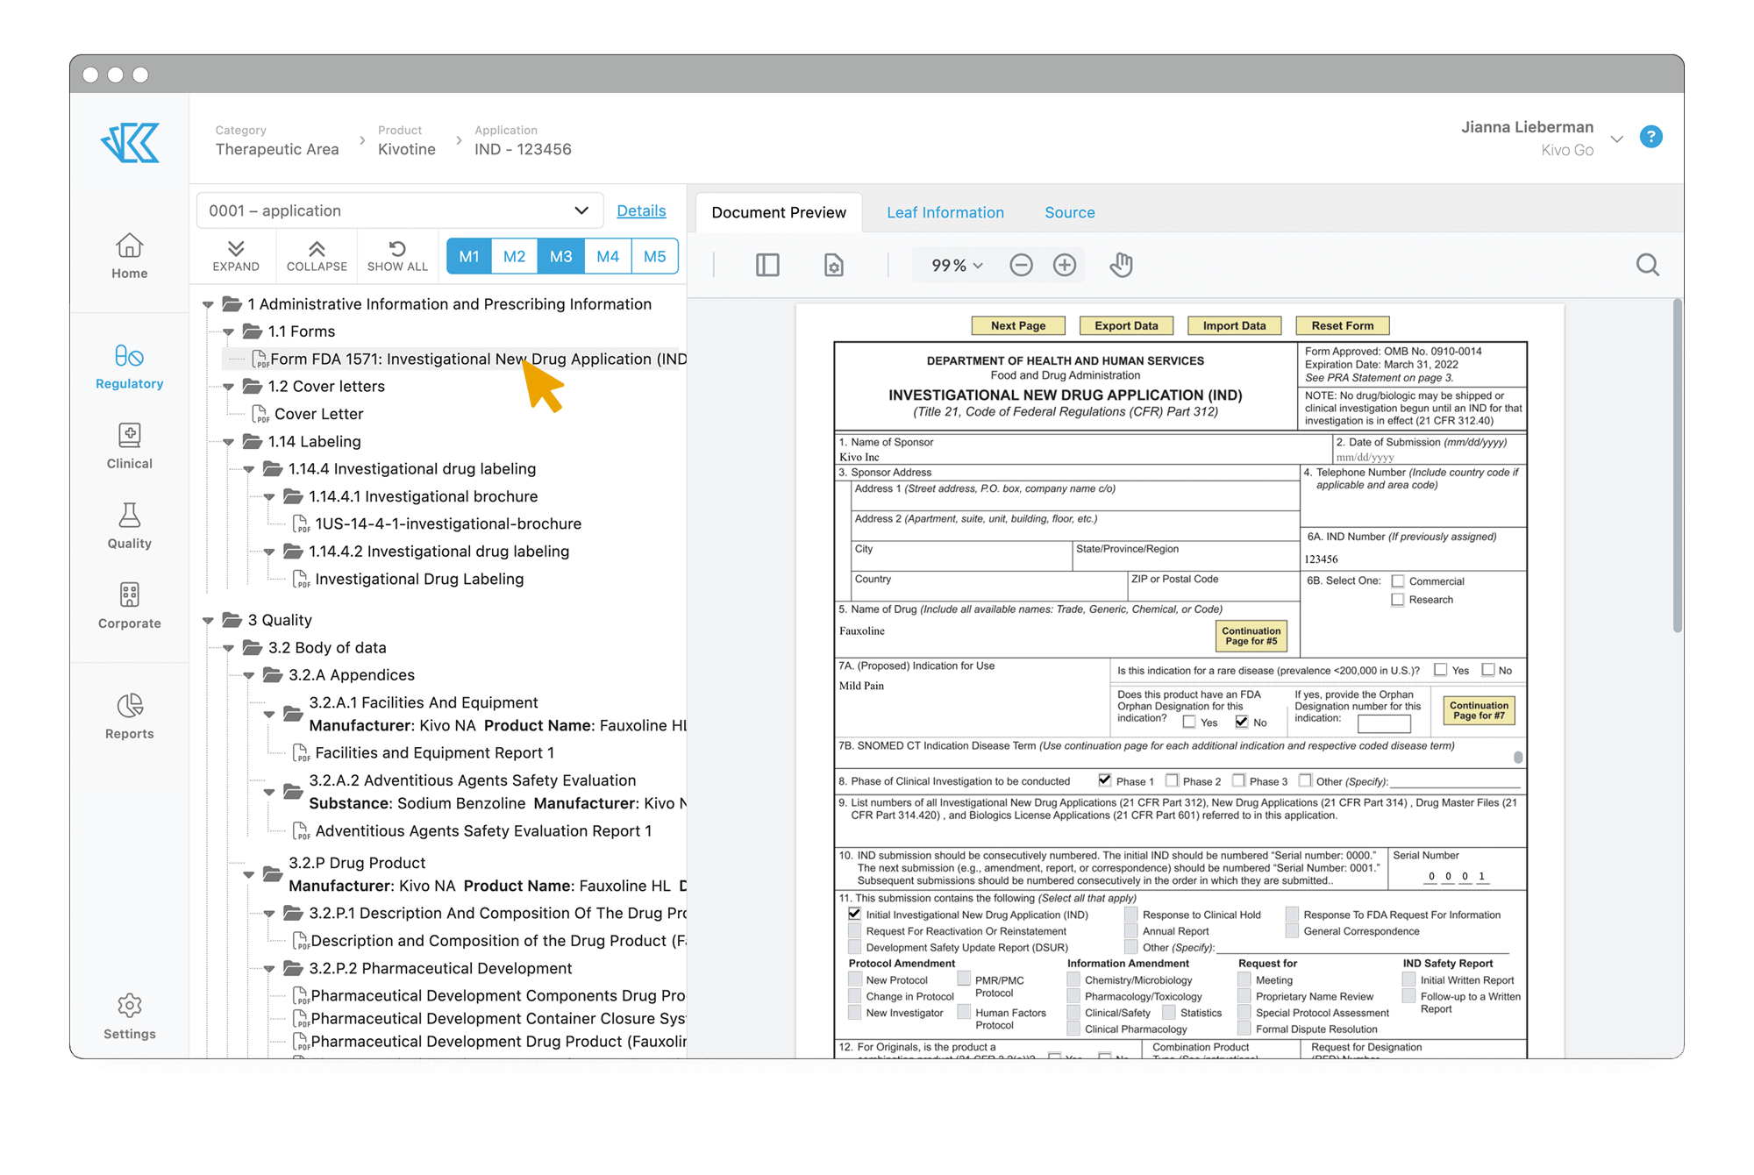This screenshot has height=1175, width=1754.
Task: Select Form FDA 1571 document
Action: pos(469,359)
